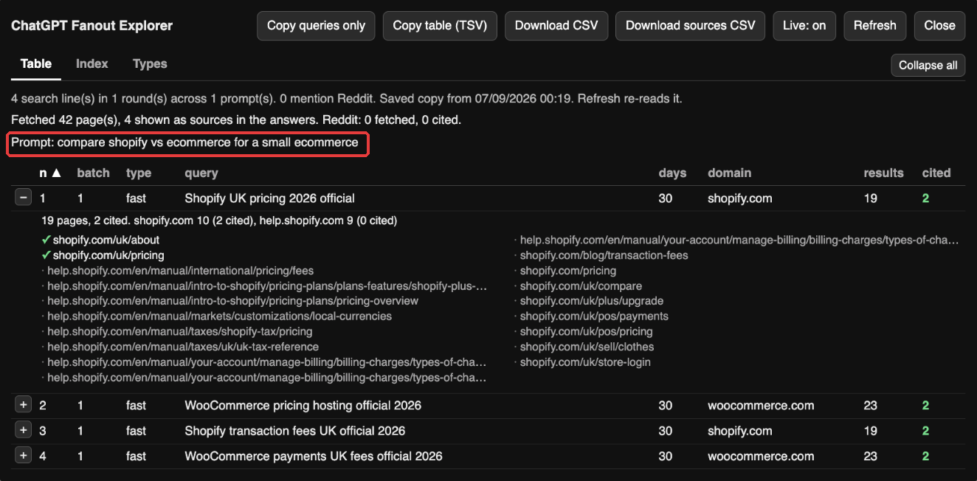The height and width of the screenshot is (481, 977).
Task: Open the shopify.com/uk/sell/clothes link
Action: [587, 347]
